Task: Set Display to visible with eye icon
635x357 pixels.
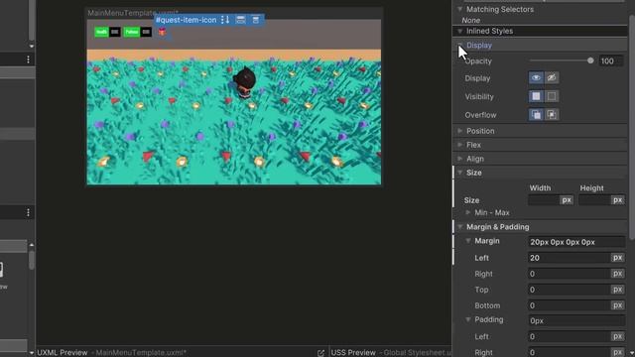Action: click(536, 77)
